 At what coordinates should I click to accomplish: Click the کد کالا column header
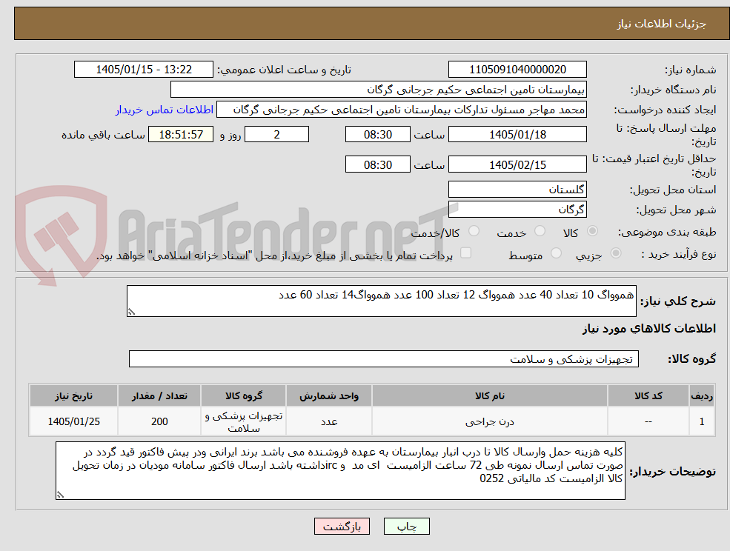pyautogui.click(x=648, y=395)
